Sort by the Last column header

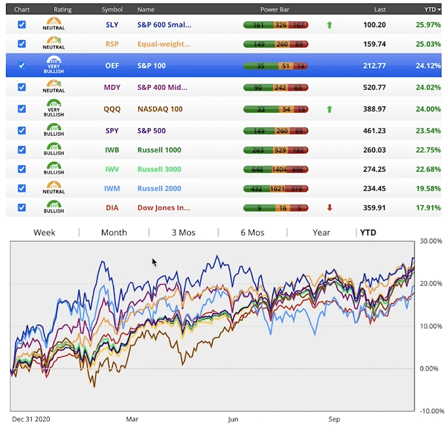pyautogui.click(x=380, y=9)
